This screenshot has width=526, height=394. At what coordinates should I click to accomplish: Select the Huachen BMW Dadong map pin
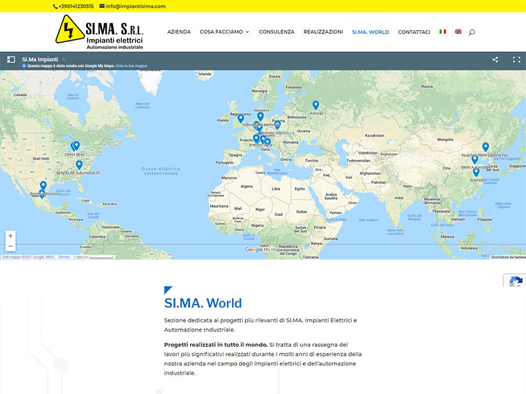(486, 147)
